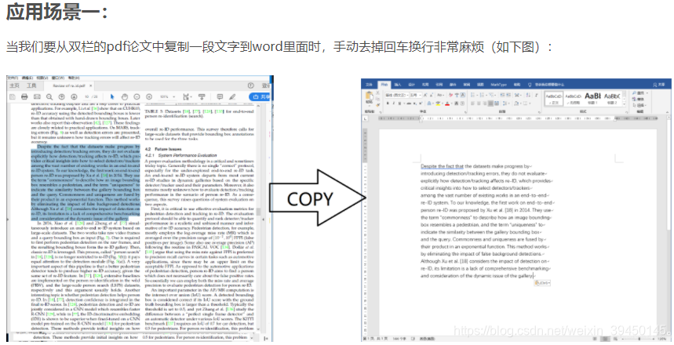Open the fit page options icon in PDF reader

(188, 96)
